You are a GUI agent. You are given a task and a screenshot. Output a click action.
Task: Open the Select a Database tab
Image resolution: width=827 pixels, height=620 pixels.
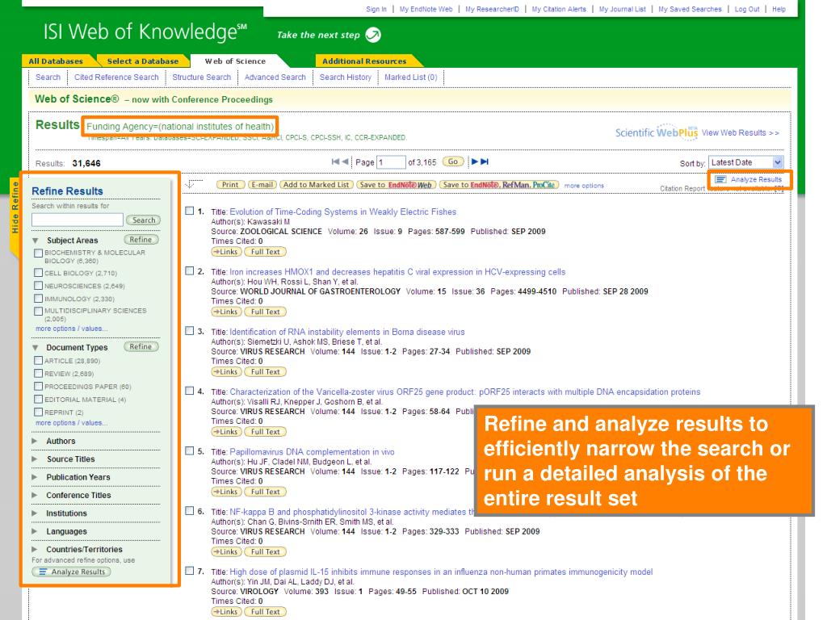pos(142,61)
